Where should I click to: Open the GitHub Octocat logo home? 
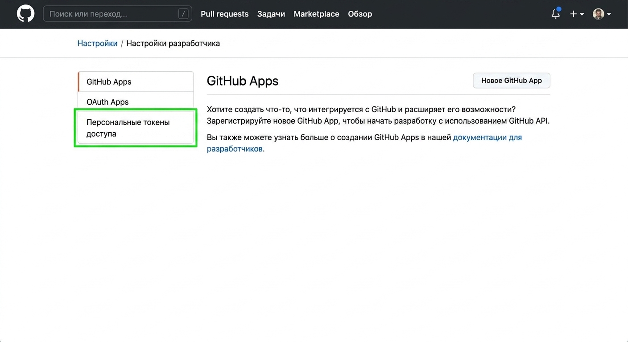click(25, 14)
